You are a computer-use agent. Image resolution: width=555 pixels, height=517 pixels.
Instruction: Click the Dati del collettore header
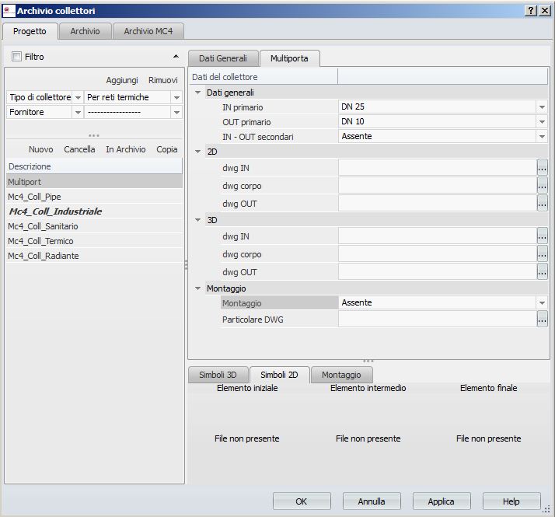264,77
